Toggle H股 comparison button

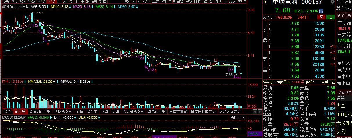point(127,1)
